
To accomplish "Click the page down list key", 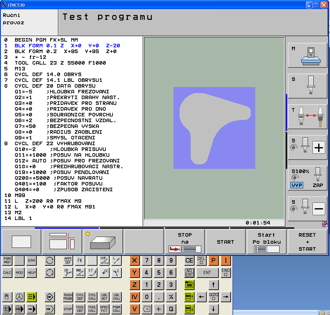I will 189,309.
